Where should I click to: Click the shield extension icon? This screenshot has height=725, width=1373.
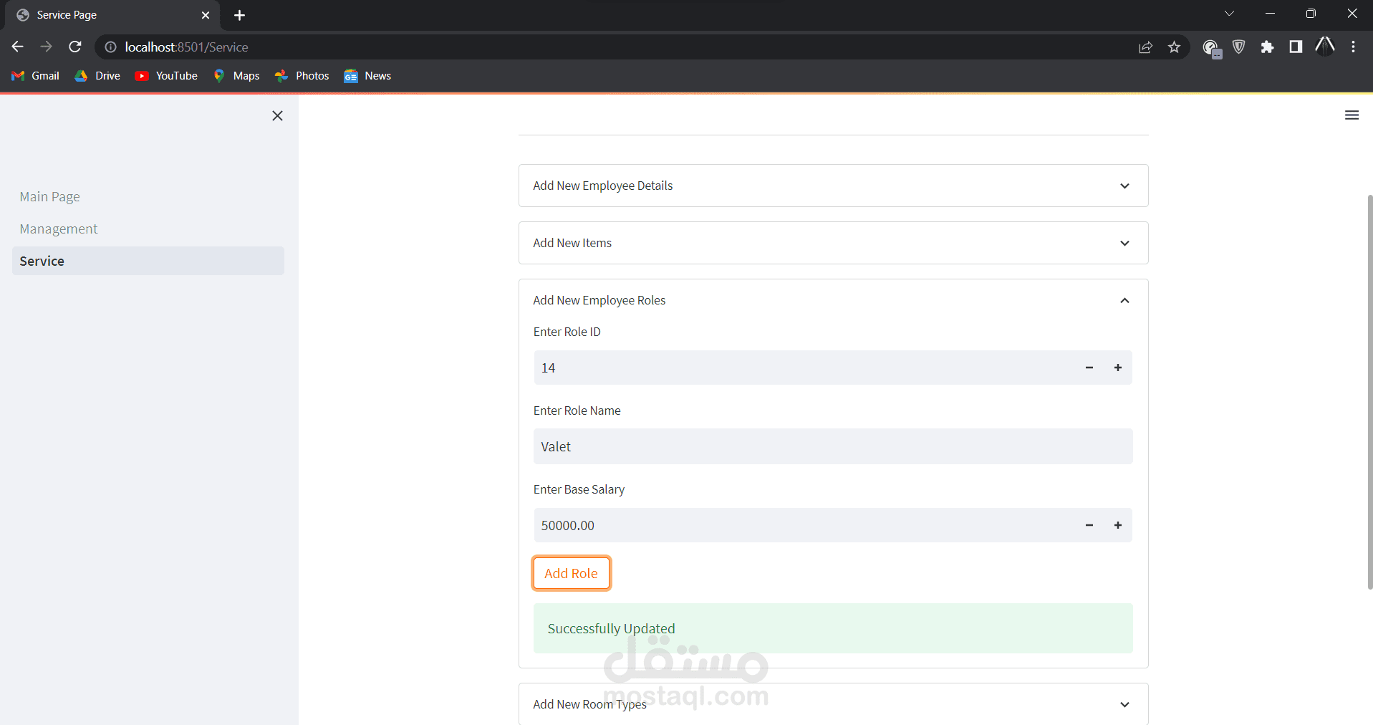(1238, 47)
